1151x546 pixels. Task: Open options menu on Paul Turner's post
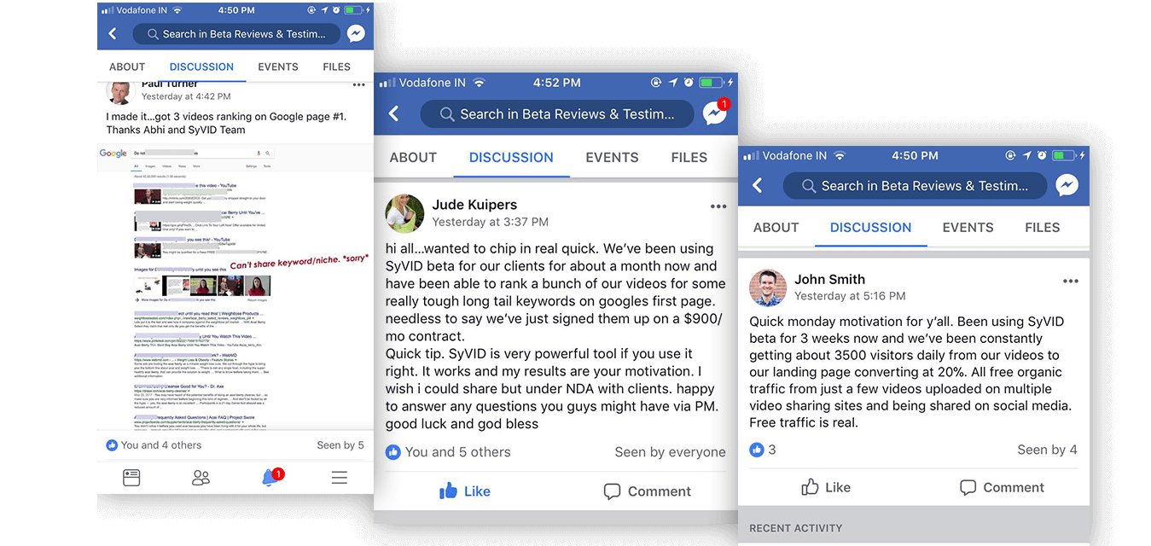pos(359,84)
